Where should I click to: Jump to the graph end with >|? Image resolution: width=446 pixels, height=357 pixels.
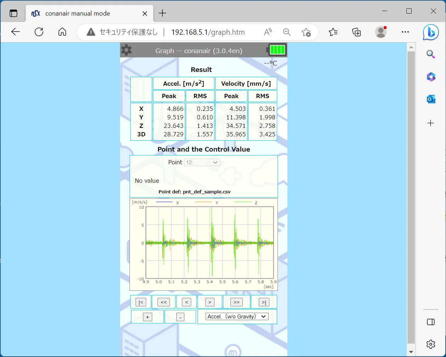pyautogui.click(x=264, y=302)
